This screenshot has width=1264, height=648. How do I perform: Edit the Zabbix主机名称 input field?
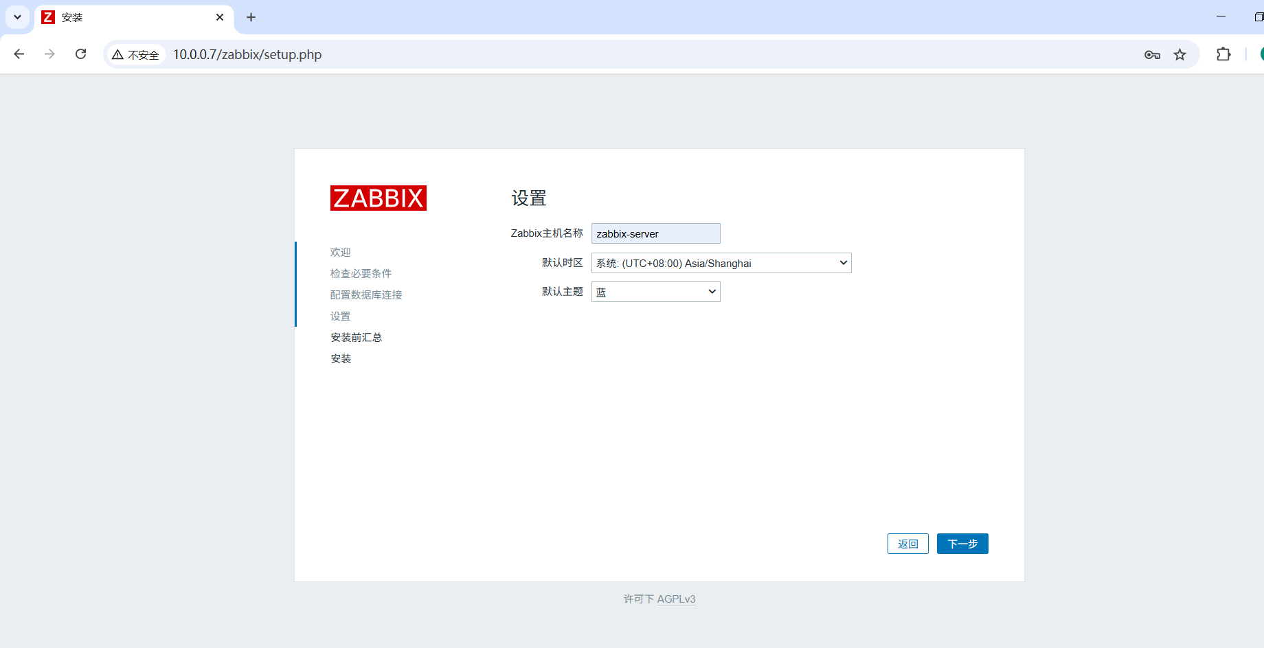[656, 233]
